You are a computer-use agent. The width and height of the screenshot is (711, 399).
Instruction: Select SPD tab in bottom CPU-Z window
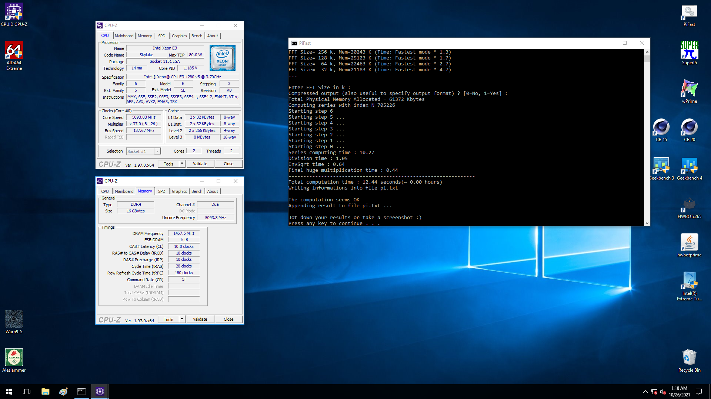point(162,191)
